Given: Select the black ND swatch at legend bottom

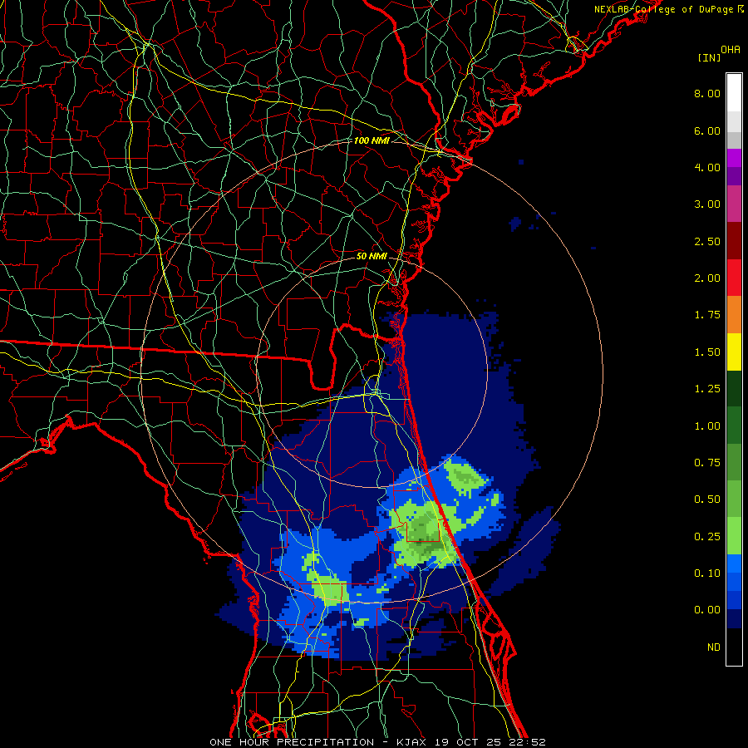Looking at the screenshot, I should pos(734,647).
